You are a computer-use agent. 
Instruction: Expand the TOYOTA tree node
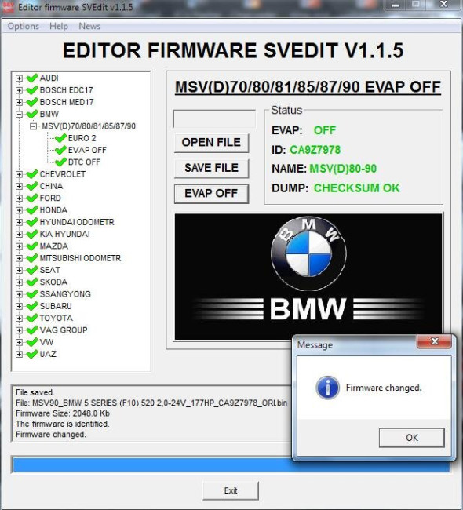(19, 319)
